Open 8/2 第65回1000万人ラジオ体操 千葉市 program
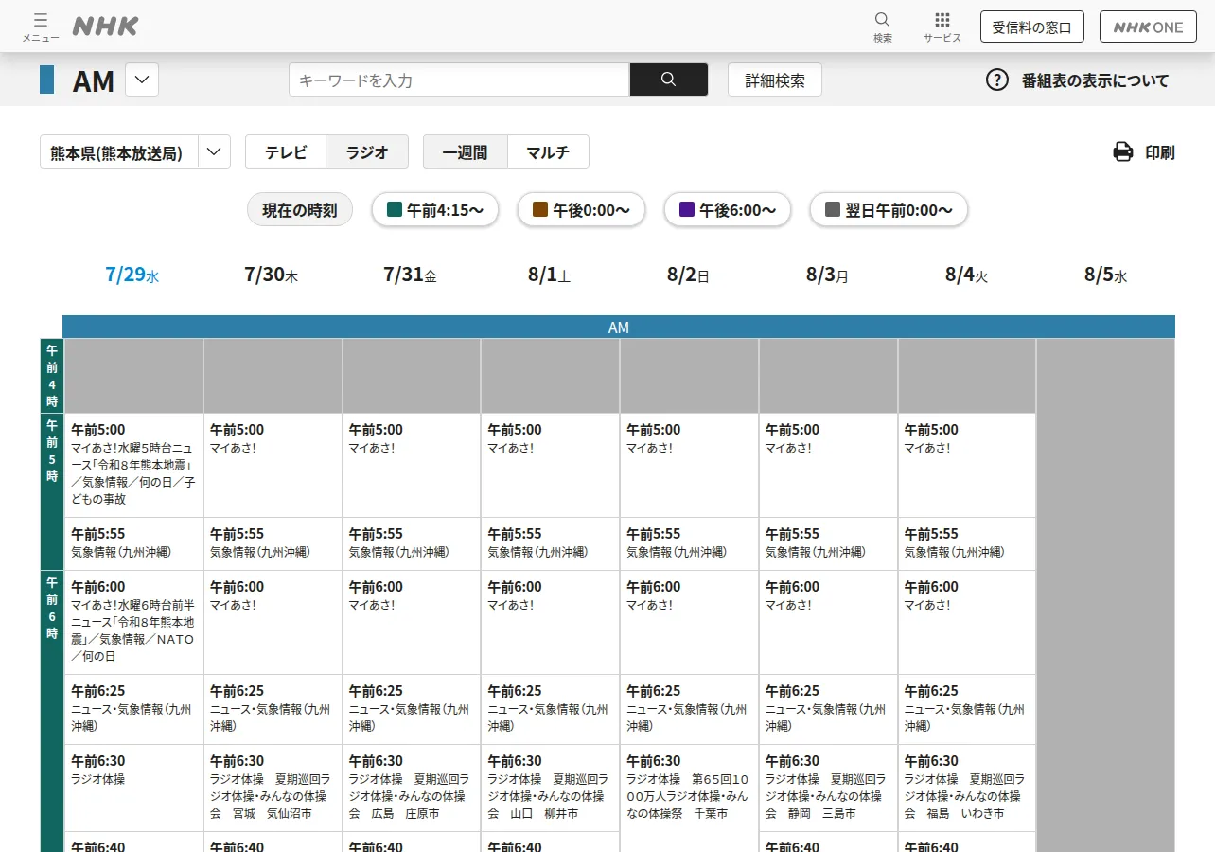This screenshot has width=1215, height=852. (x=689, y=796)
